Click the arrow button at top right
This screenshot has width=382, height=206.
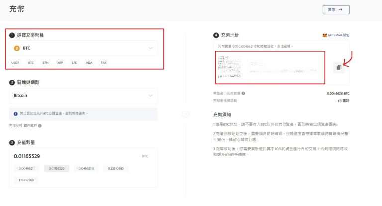(336, 9)
